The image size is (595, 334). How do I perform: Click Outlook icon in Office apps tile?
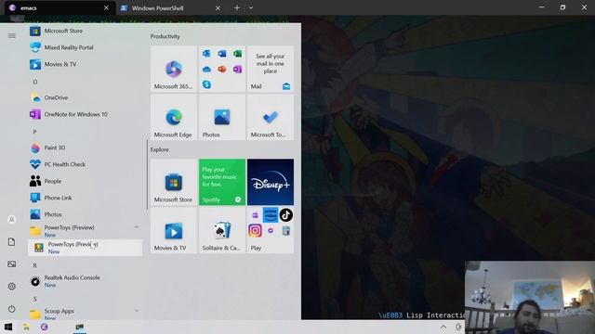(x=206, y=54)
